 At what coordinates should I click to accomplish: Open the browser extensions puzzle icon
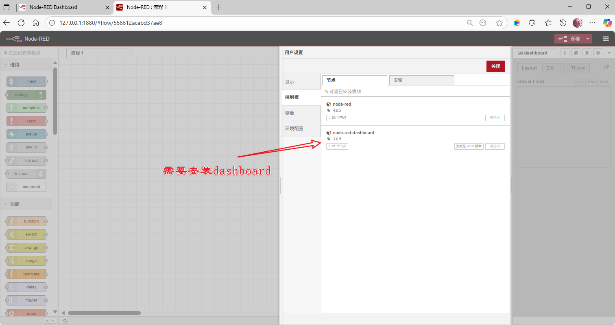click(x=532, y=23)
